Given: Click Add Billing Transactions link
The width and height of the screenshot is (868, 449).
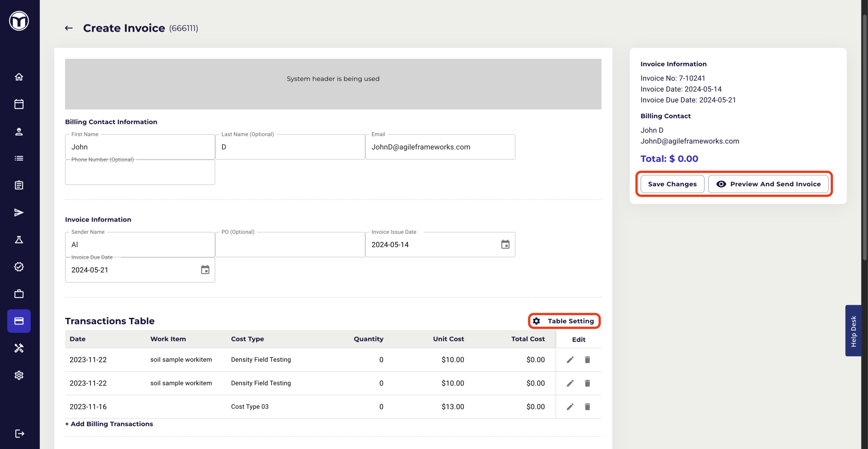Looking at the screenshot, I should click(x=109, y=424).
